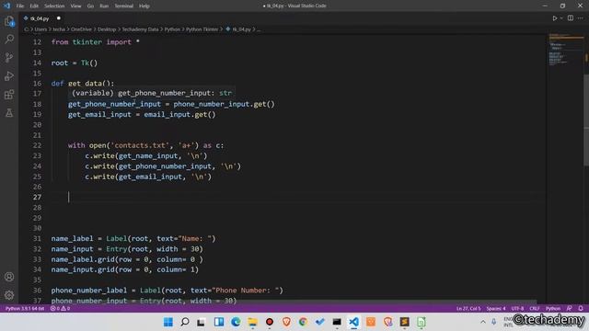The image size is (589, 331).
Task: Click the Python Tkinter breadcrumb segment
Action: point(202,29)
